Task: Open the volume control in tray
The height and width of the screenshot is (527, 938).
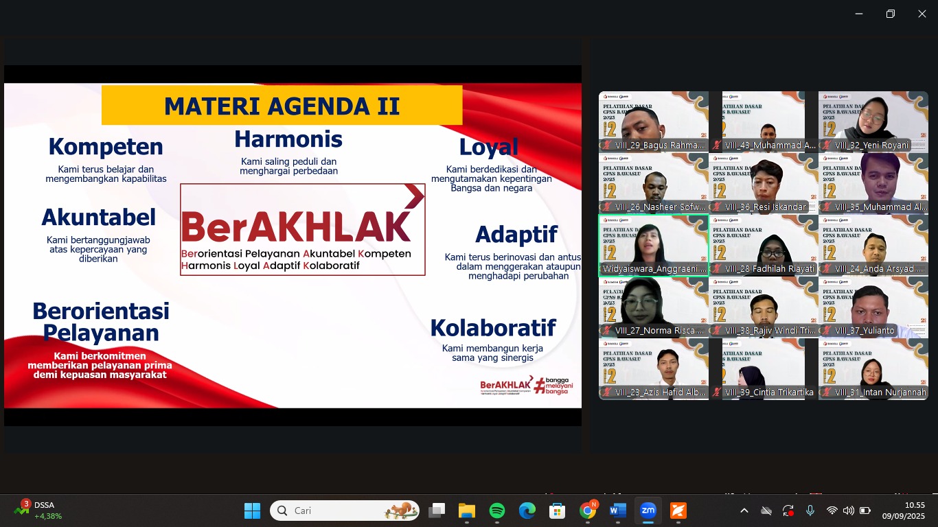Action: click(x=849, y=511)
